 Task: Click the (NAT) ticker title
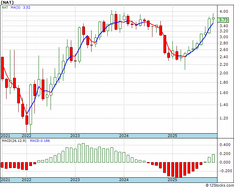7,2
